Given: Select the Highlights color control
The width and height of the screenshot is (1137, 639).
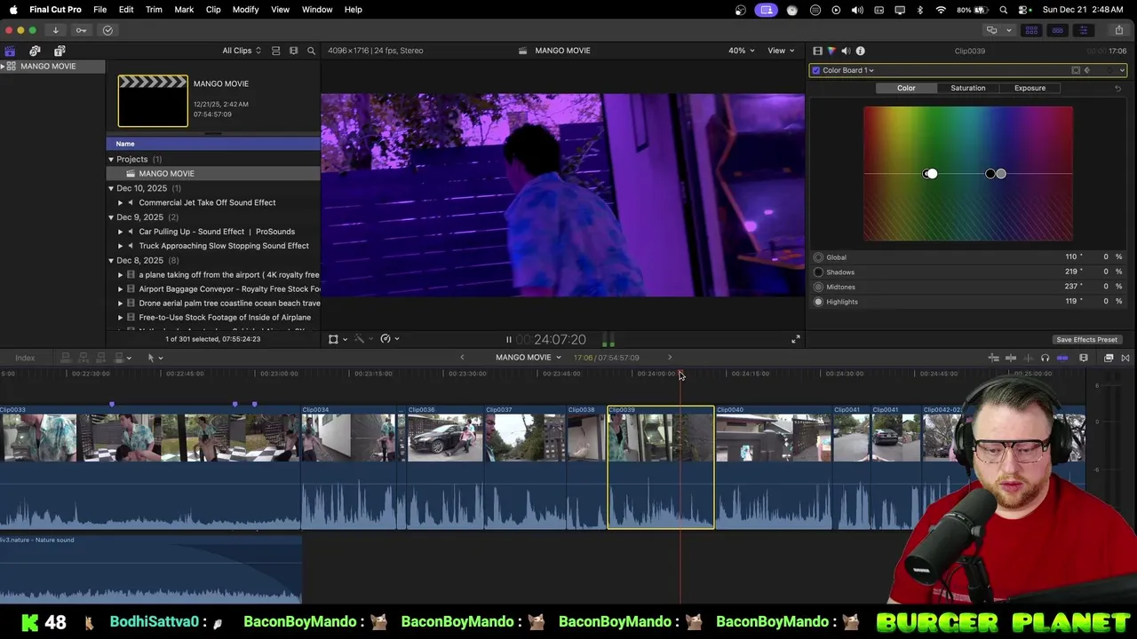Looking at the screenshot, I should pyautogui.click(x=818, y=302).
